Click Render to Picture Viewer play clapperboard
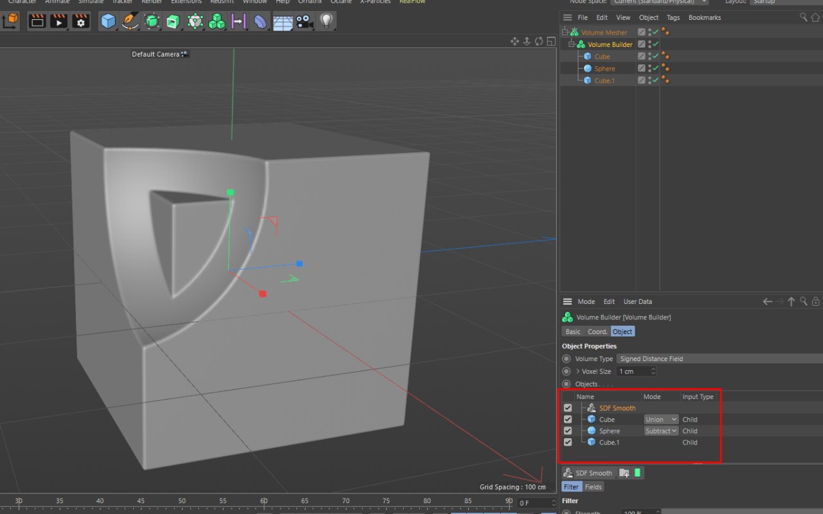Screen dimensions: 823x514 pos(59,21)
